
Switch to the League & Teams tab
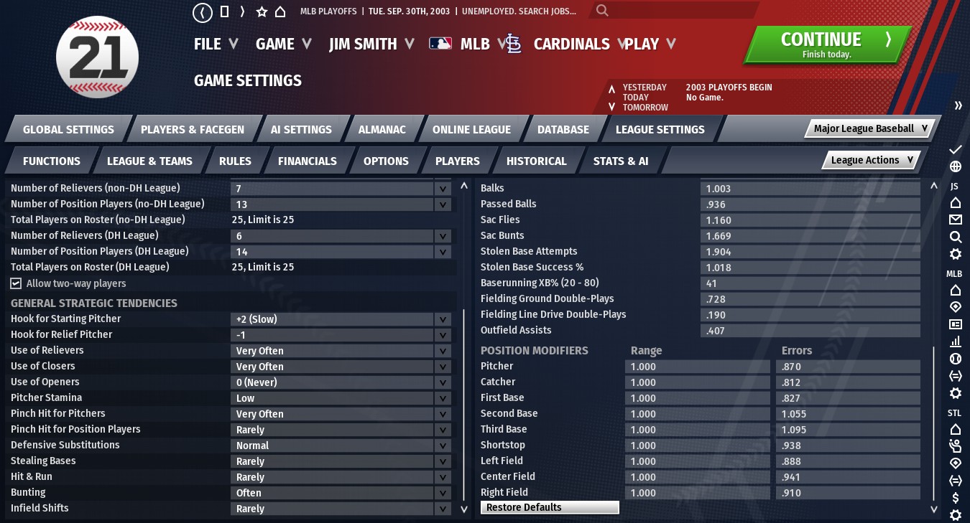click(149, 161)
